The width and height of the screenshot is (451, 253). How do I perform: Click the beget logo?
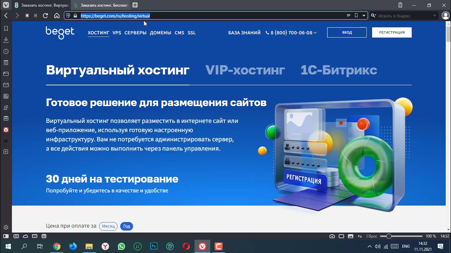point(60,32)
